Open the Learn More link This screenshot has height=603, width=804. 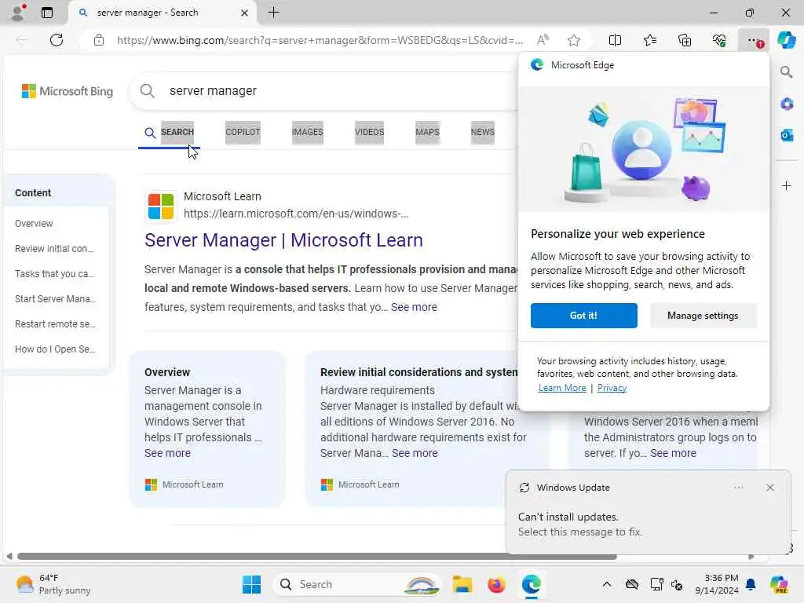[x=562, y=388]
